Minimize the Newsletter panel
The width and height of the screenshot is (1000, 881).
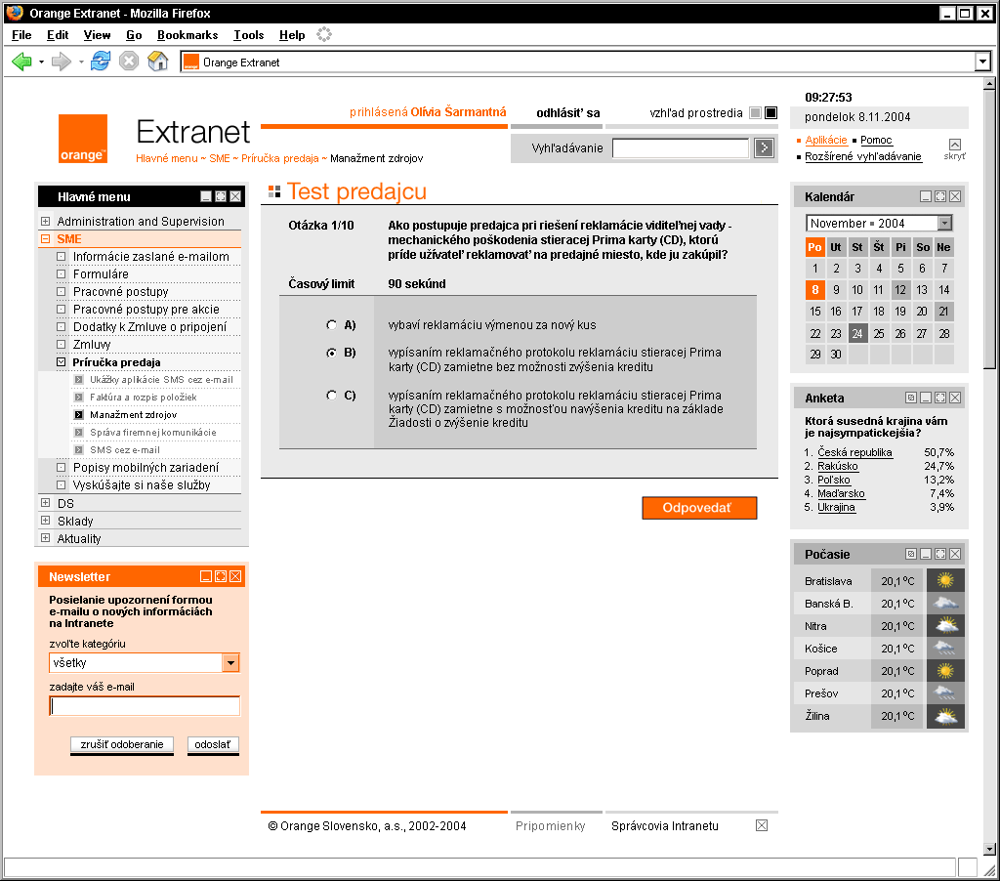(x=206, y=576)
